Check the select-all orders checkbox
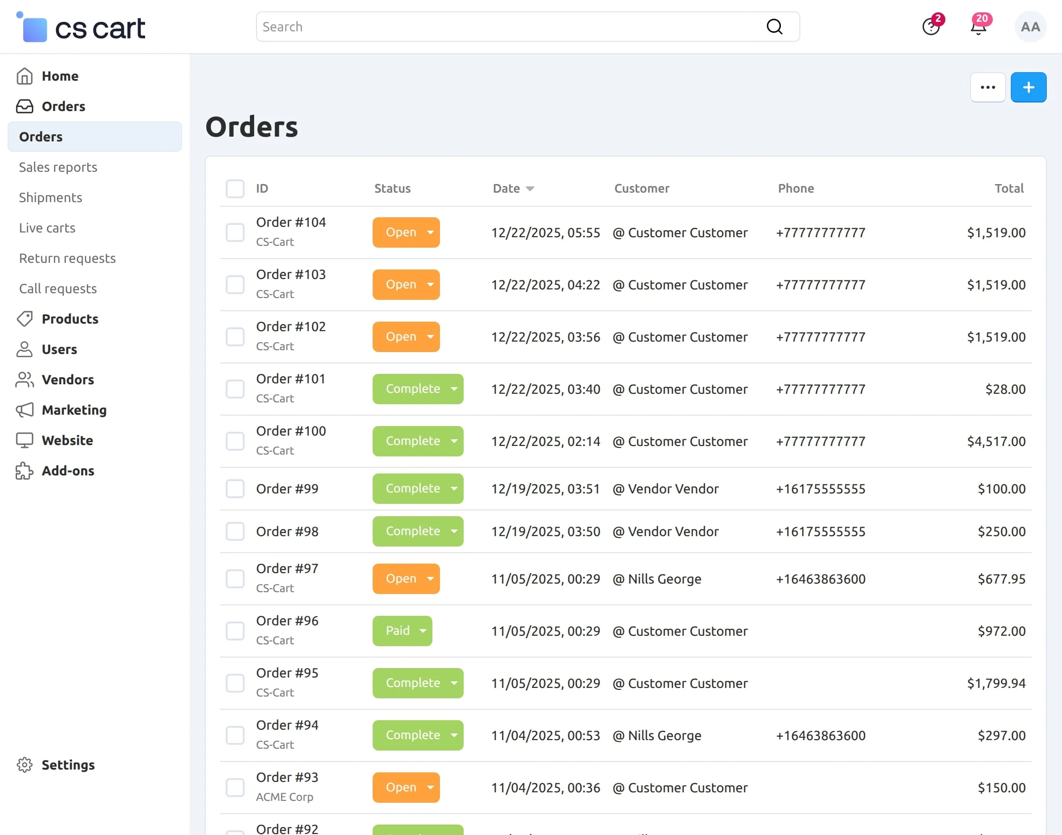 (235, 188)
